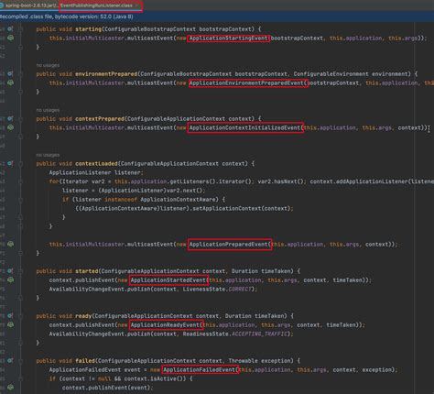Click Spring publisher gutter icon on context.publishEvent(event) line
This screenshot has height=394, width=434.
pyautogui.click(x=10, y=388)
